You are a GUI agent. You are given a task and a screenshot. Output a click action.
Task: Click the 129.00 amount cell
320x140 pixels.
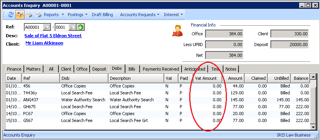tap(237, 93)
